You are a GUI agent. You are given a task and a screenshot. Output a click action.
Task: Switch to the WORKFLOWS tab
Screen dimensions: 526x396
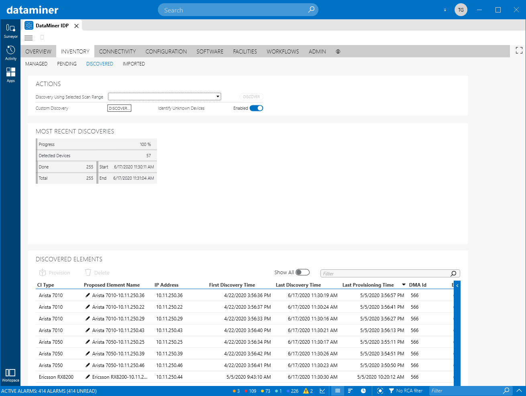(x=283, y=51)
